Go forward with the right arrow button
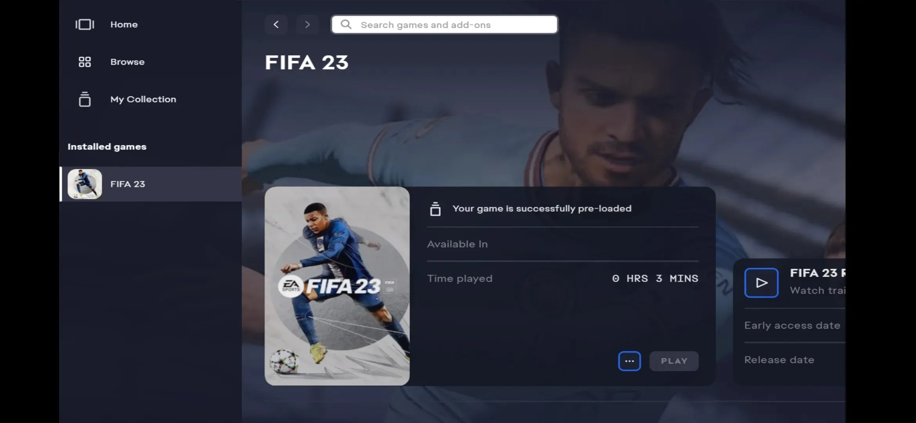Image resolution: width=916 pixels, height=423 pixels. [307, 25]
